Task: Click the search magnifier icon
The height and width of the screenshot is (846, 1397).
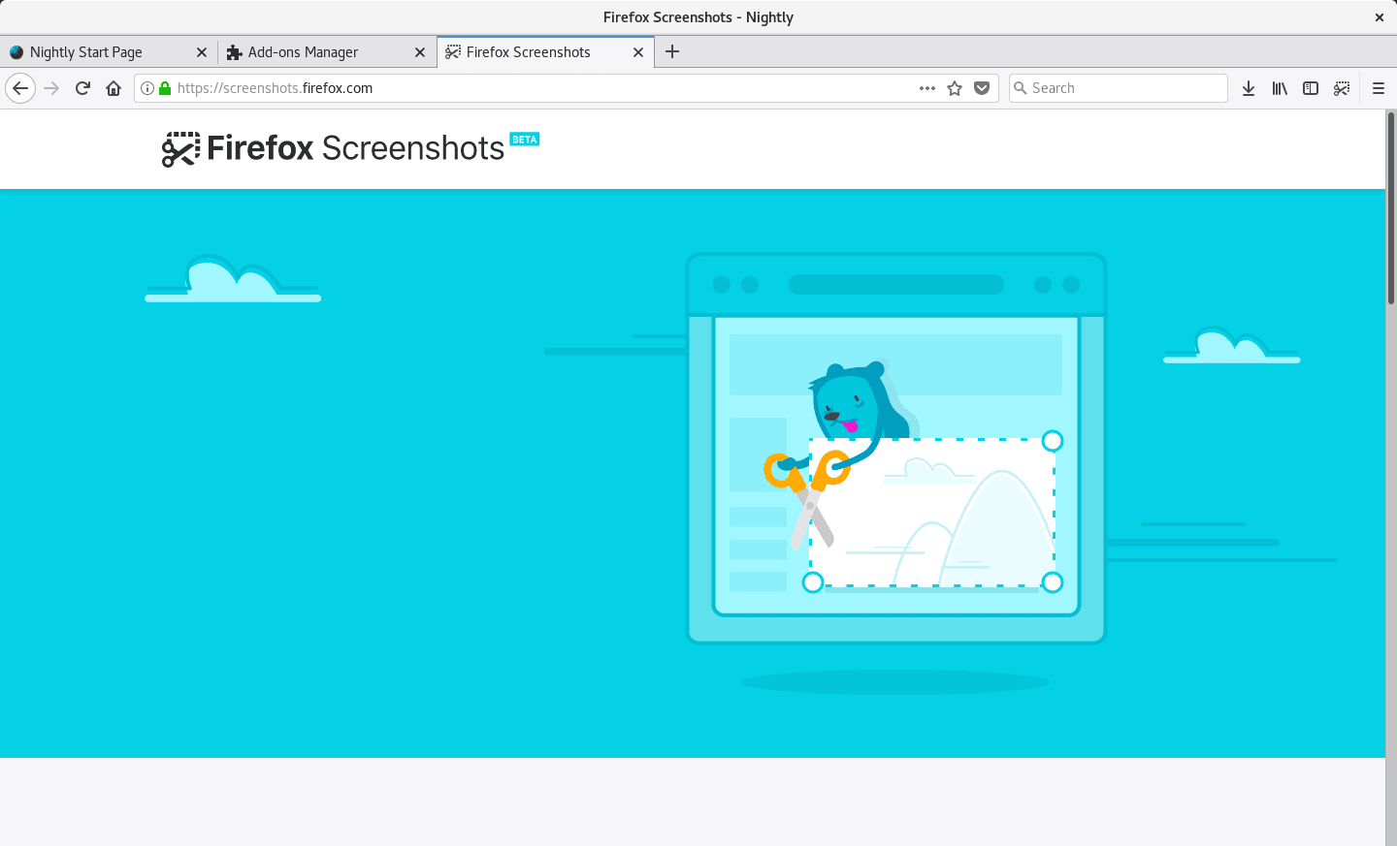Action: 1020,88
